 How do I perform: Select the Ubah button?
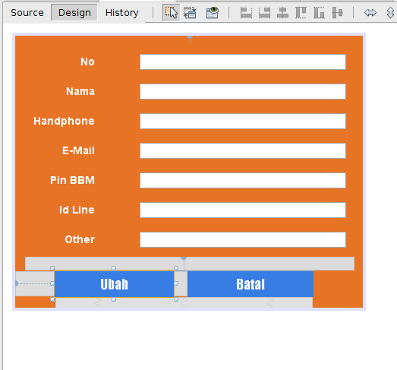tap(114, 284)
